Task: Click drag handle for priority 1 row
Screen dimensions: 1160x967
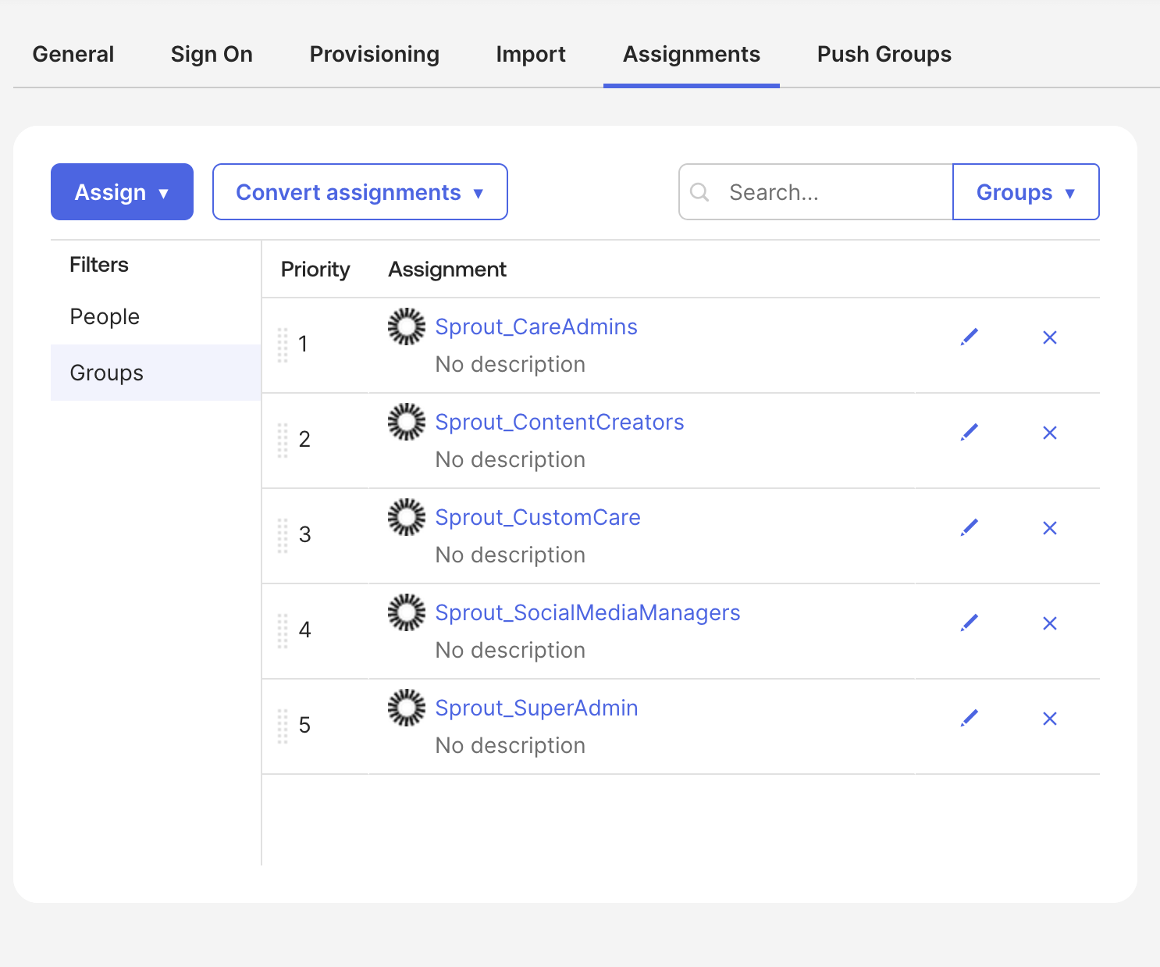Action: tap(283, 344)
